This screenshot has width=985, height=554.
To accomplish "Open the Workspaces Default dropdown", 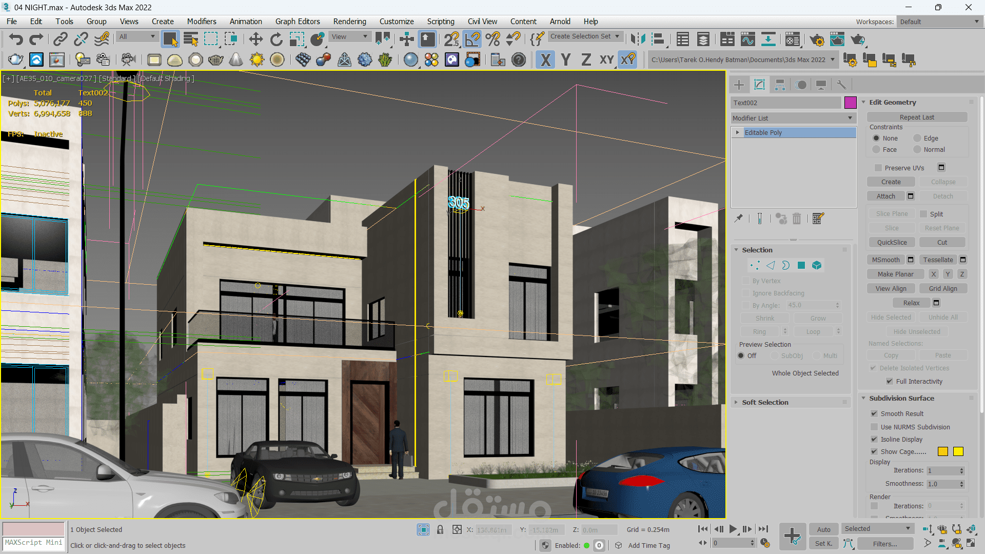I will pos(939,22).
